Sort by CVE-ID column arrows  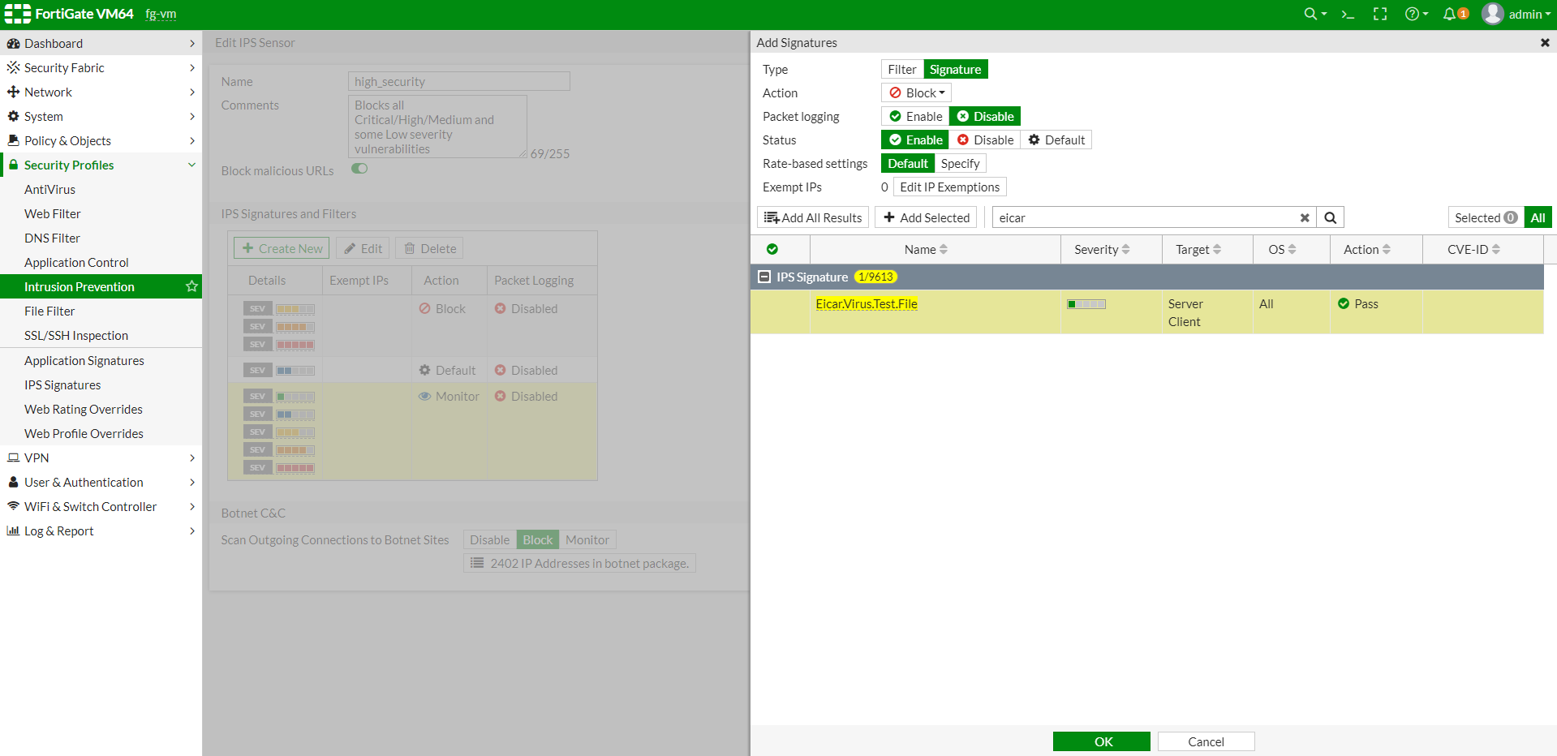(x=1495, y=250)
